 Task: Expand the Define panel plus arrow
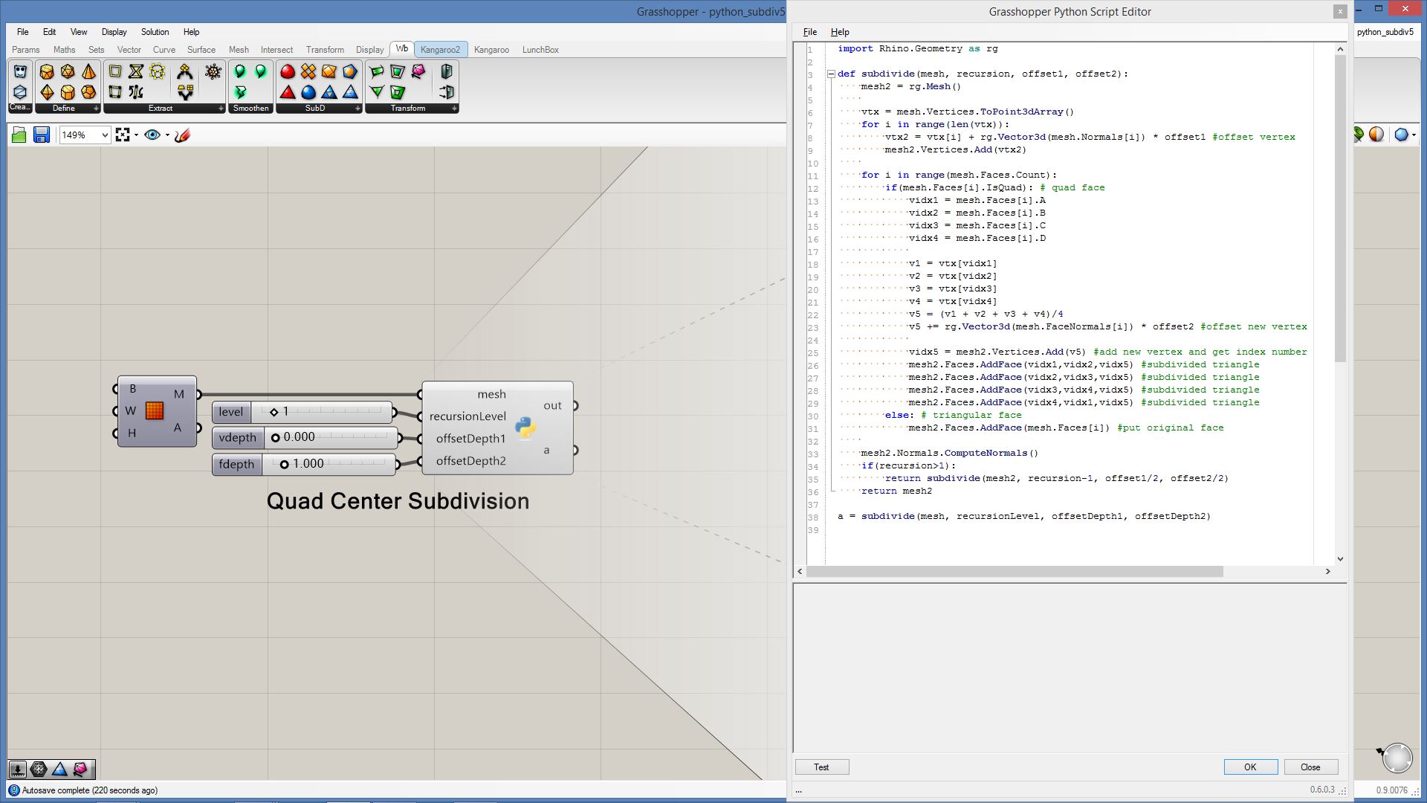click(96, 109)
